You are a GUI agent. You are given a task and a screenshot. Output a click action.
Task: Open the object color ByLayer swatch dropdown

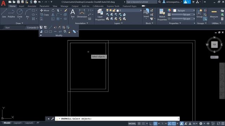click(184, 10)
